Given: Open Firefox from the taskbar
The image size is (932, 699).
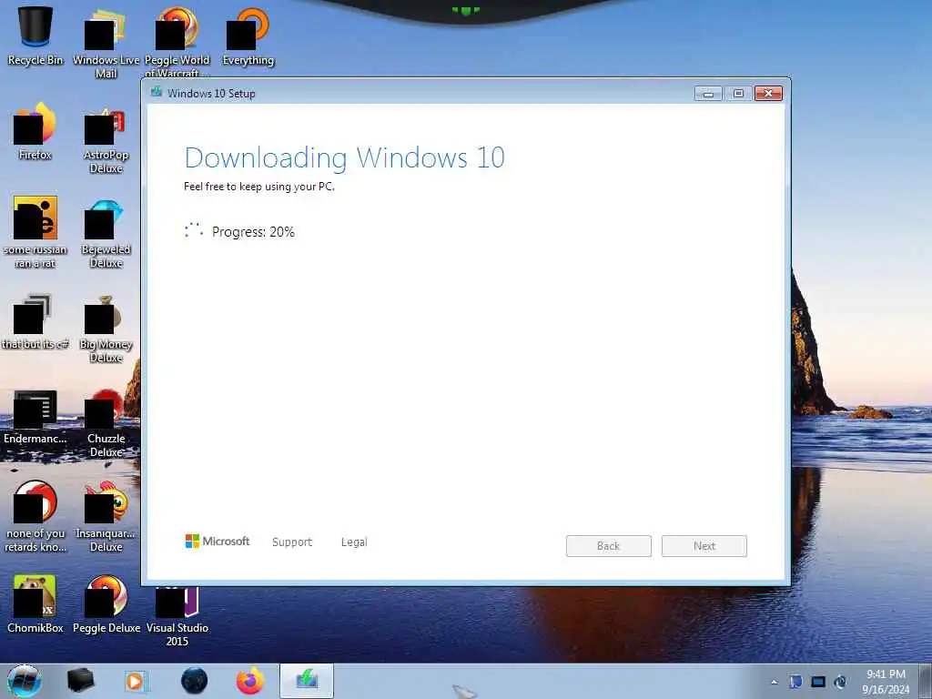Looking at the screenshot, I should point(250,681).
